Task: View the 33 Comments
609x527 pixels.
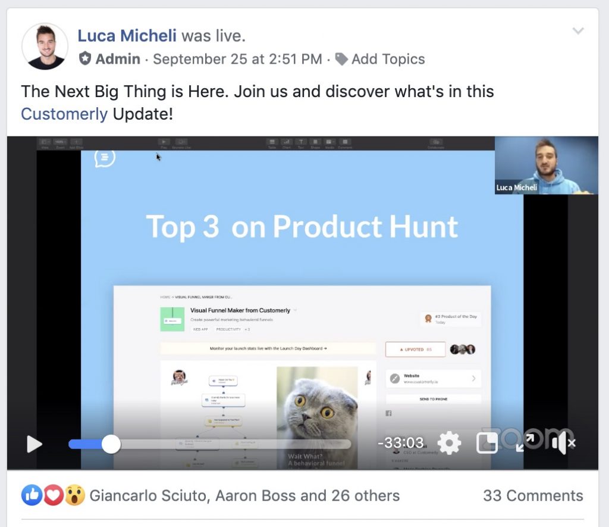Action: (533, 496)
